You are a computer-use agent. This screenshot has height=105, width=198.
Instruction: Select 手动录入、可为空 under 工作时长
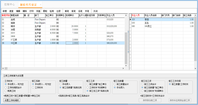click(x=14, y=84)
